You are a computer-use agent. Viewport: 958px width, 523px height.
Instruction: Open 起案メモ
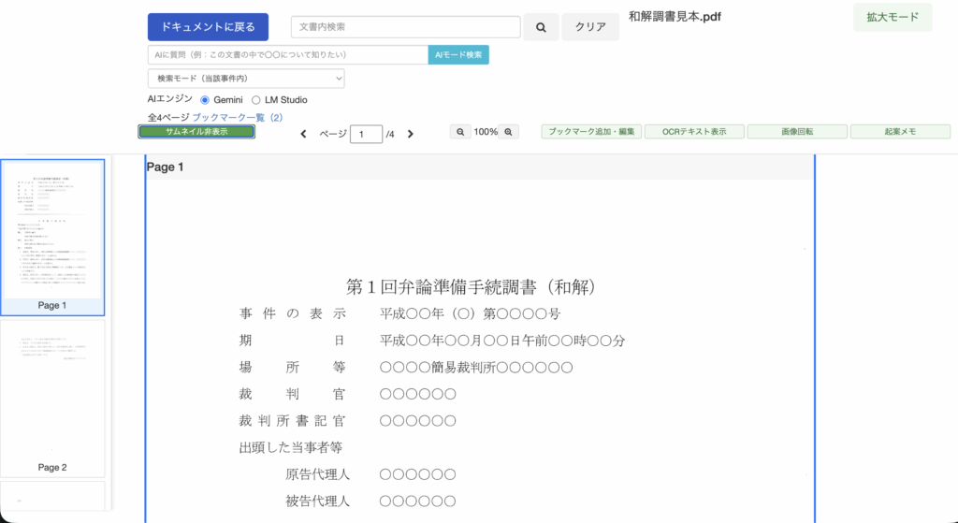[900, 132]
